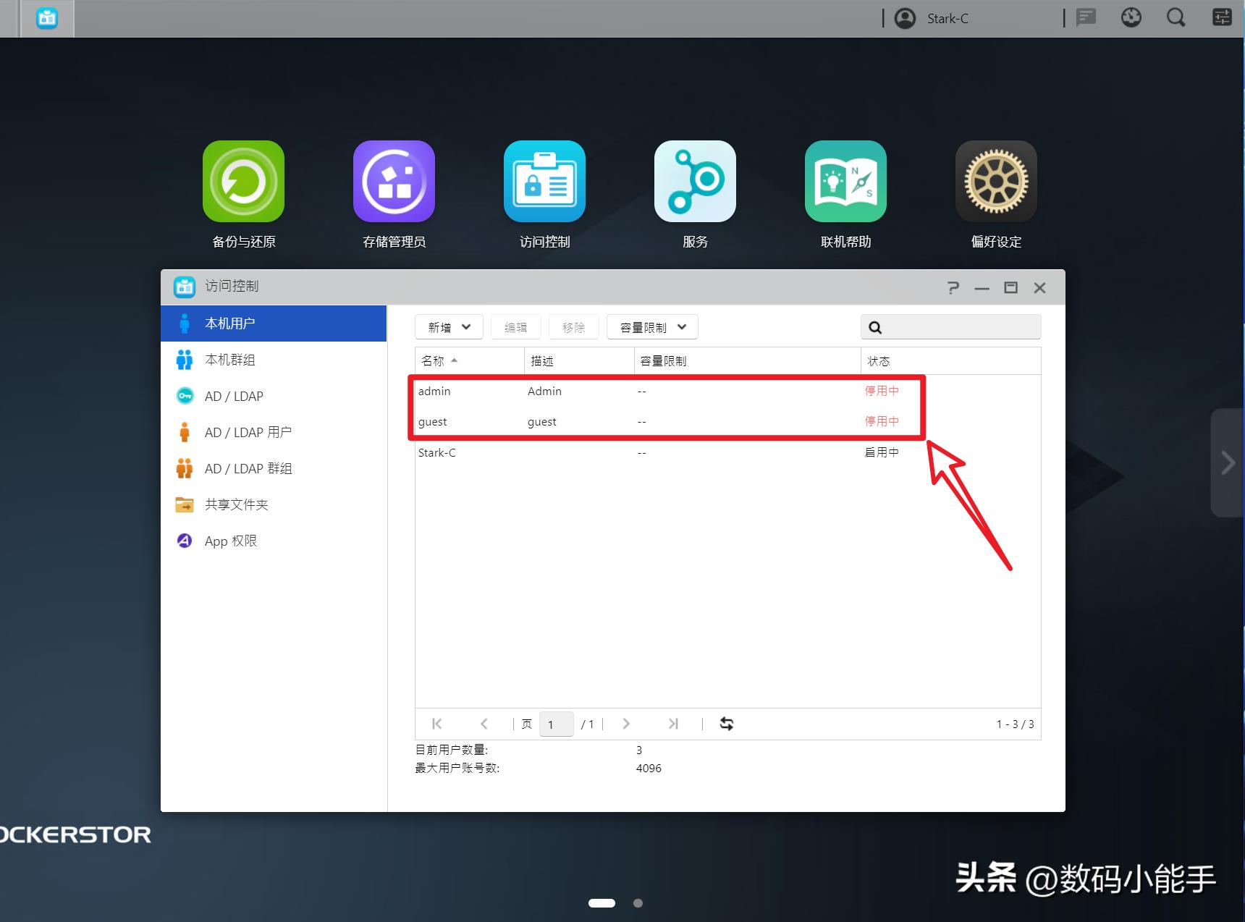Switch to 本机群组 section
The height and width of the screenshot is (922, 1245).
[x=230, y=360]
